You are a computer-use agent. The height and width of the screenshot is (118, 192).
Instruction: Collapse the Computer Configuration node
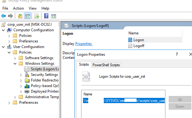point(3,30)
